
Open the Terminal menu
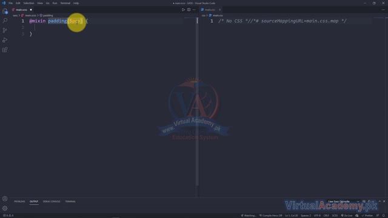click(x=65, y=3)
